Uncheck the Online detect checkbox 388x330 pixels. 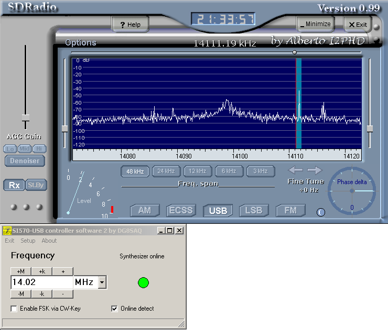114,309
